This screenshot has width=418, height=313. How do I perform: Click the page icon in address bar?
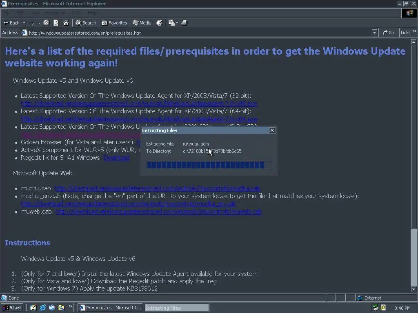click(x=24, y=33)
